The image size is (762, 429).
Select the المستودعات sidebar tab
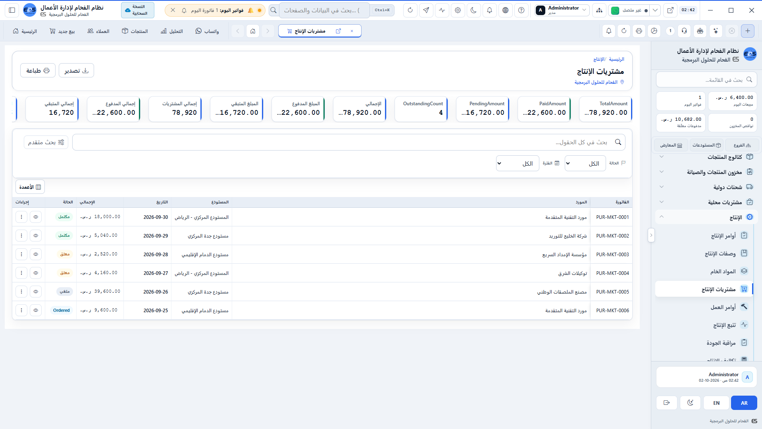tap(706, 145)
